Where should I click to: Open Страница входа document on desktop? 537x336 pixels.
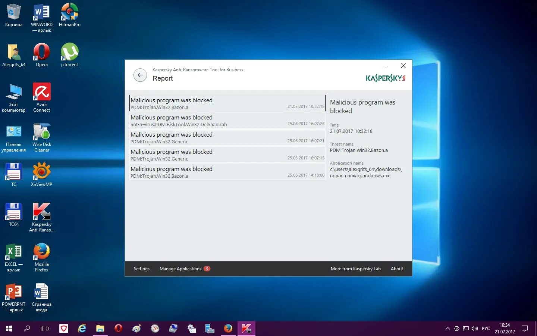(x=42, y=298)
